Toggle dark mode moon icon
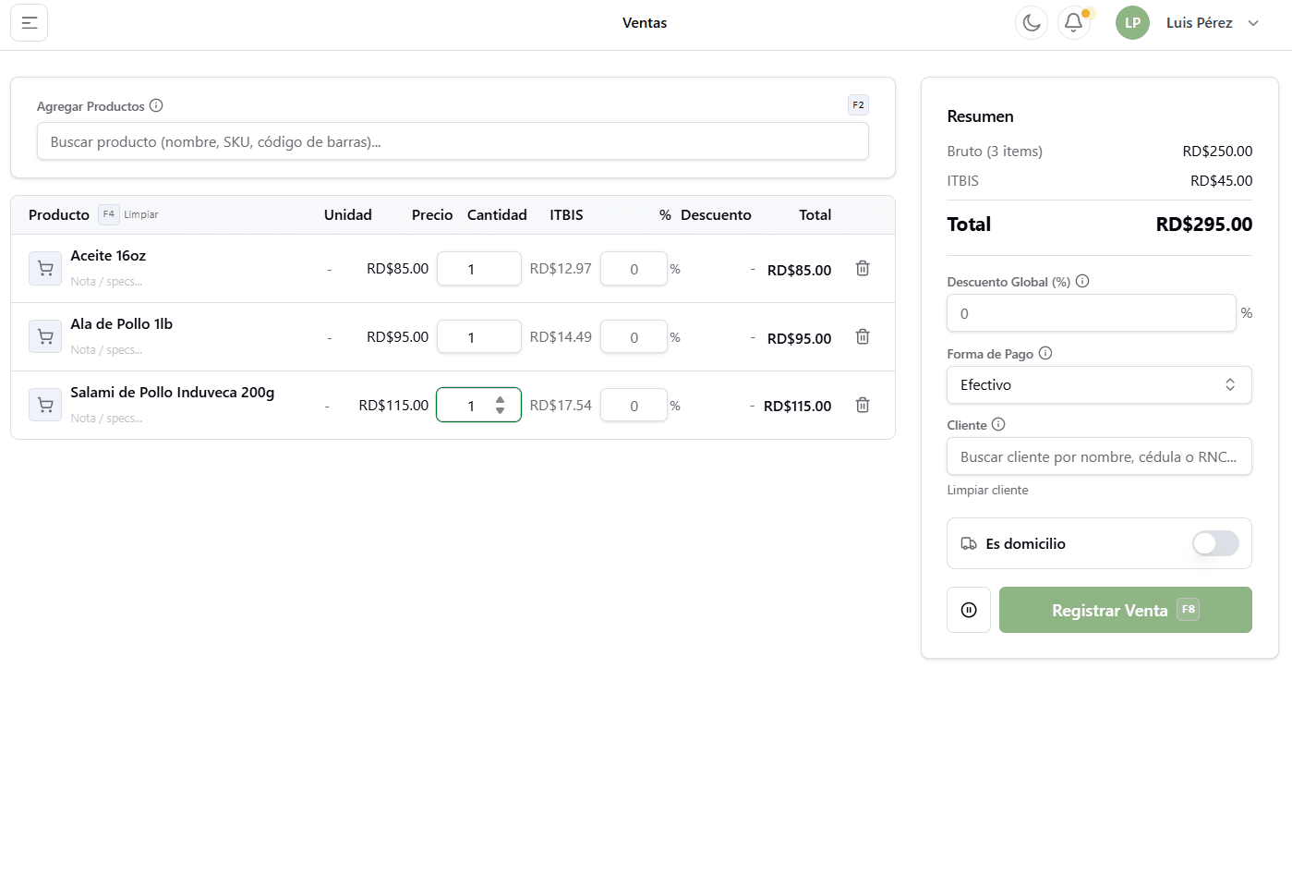Screen dimensions: 1292x887 point(1032,23)
